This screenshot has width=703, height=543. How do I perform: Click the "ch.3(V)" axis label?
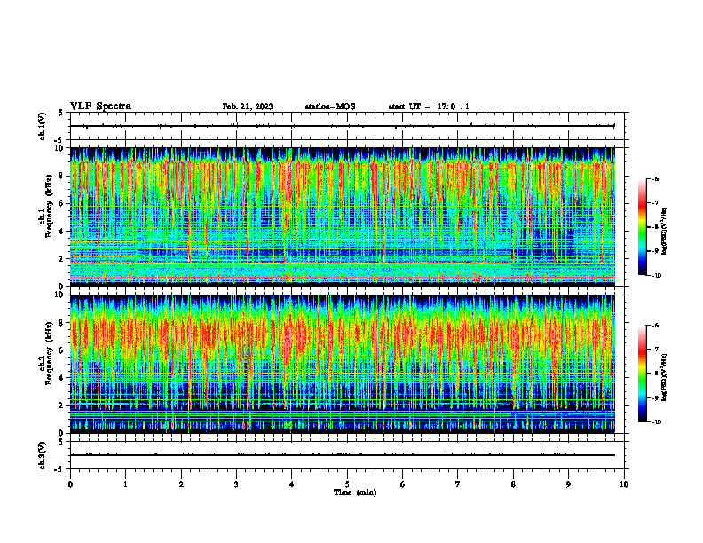tap(43, 455)
